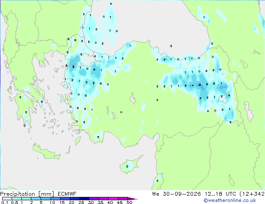The image size is (265, 204).
Task: Click the legend arrow beyond 50 mm
Action: 132,199
